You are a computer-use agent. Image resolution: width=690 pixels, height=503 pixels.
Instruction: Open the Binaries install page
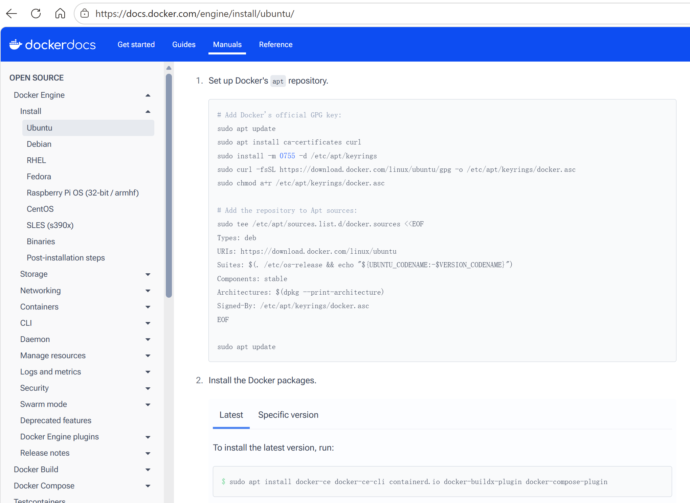(41, 242)
